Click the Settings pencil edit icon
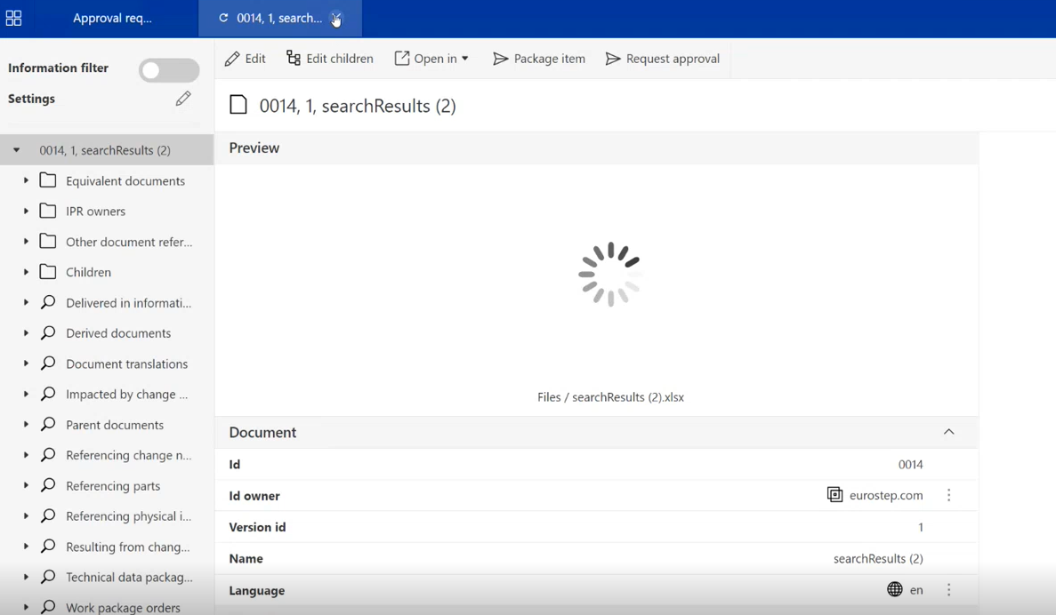1056x615 pixels. point(183,99)
